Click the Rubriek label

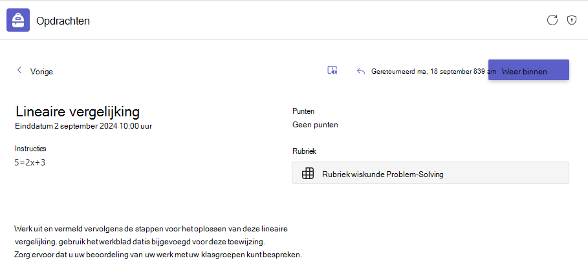pyautogui.click(x=304, y=151)
